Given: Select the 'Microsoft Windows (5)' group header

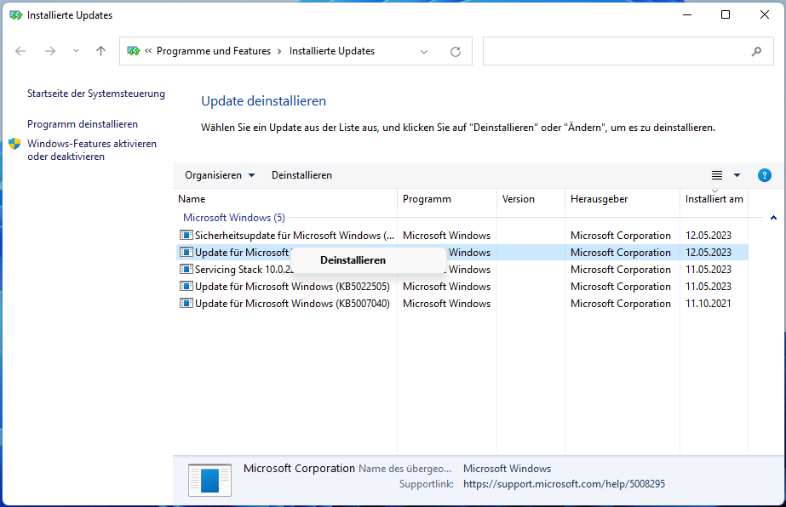Looking at the screenshot, I should click(234, 218).
